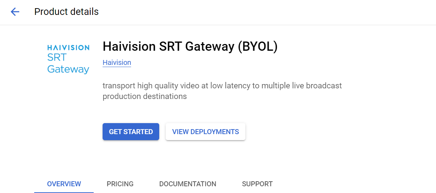Open the PRICING tab

tap(120, 184)
